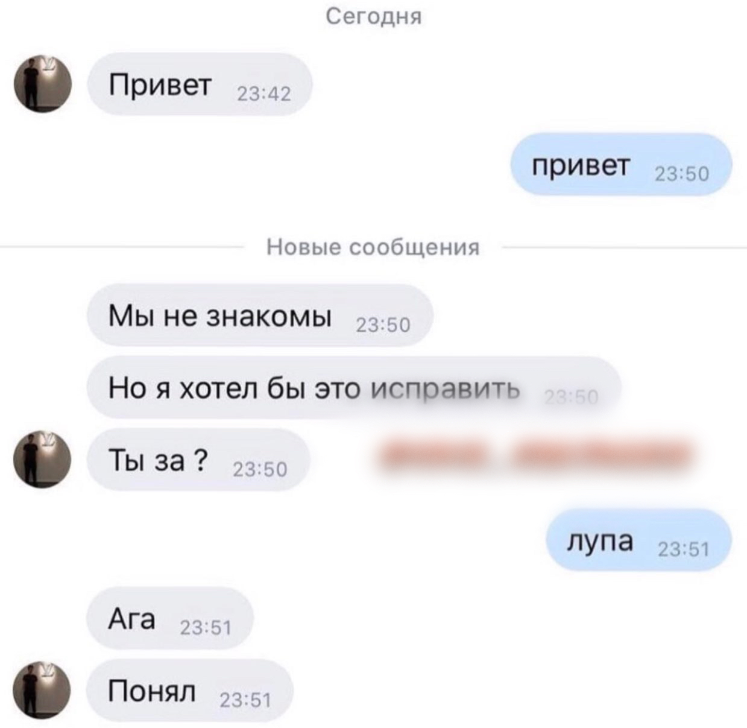Screen dimensions: 747x728
Task: Click the 23:50 timestamp on "Мы не знакомы"
Action: (x=383, y=326)
